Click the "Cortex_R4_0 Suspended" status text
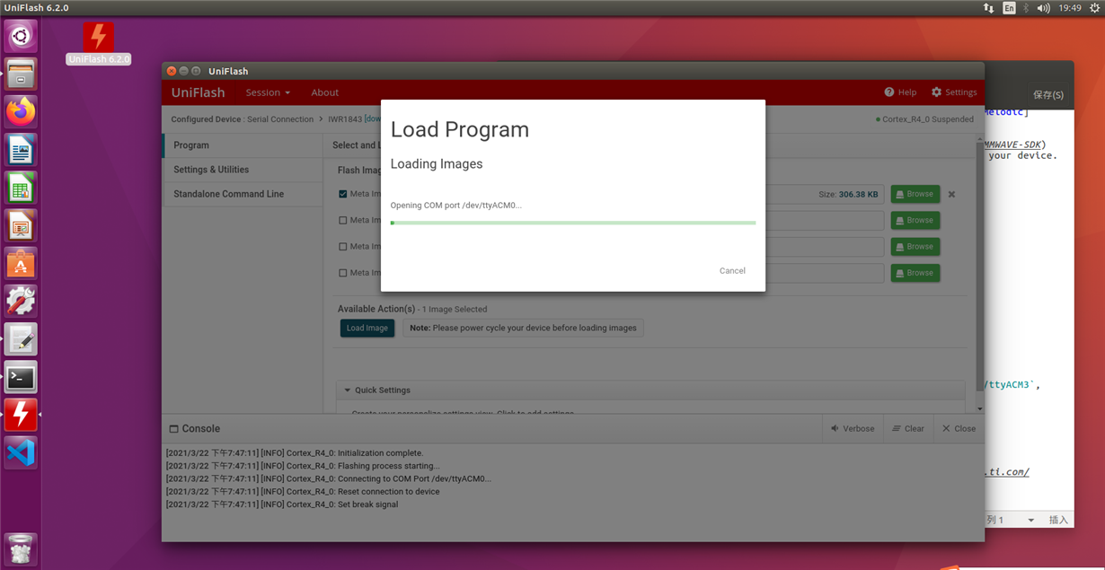Image resolution: width=1105 pixels, height=570 pixels. (x=928, y=119)
